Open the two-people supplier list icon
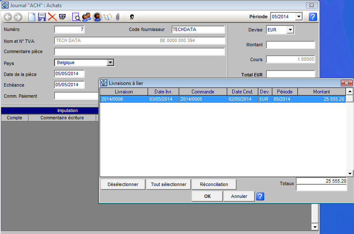 [86, 17]
